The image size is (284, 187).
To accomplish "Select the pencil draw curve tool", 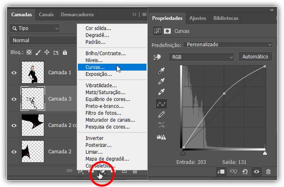I will click(x=161, y=114).
